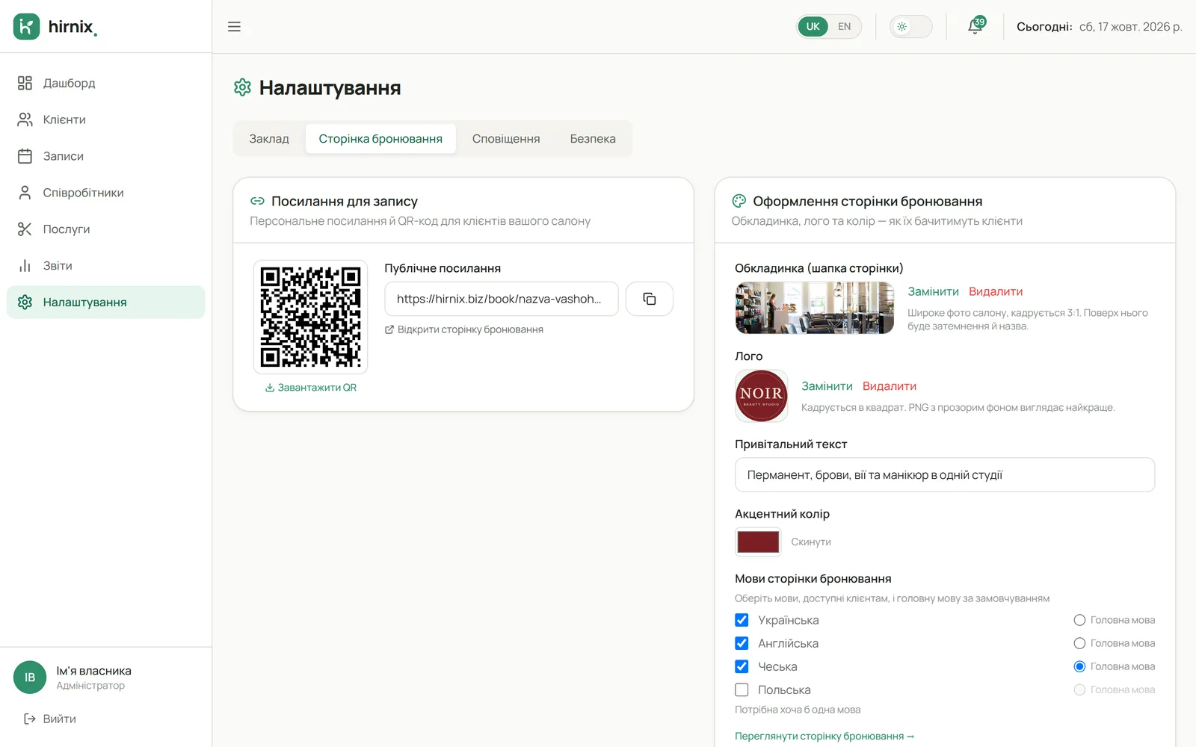Click Вийти to log out
Viewport: 1196px width, 747px height.
point(50,719)
